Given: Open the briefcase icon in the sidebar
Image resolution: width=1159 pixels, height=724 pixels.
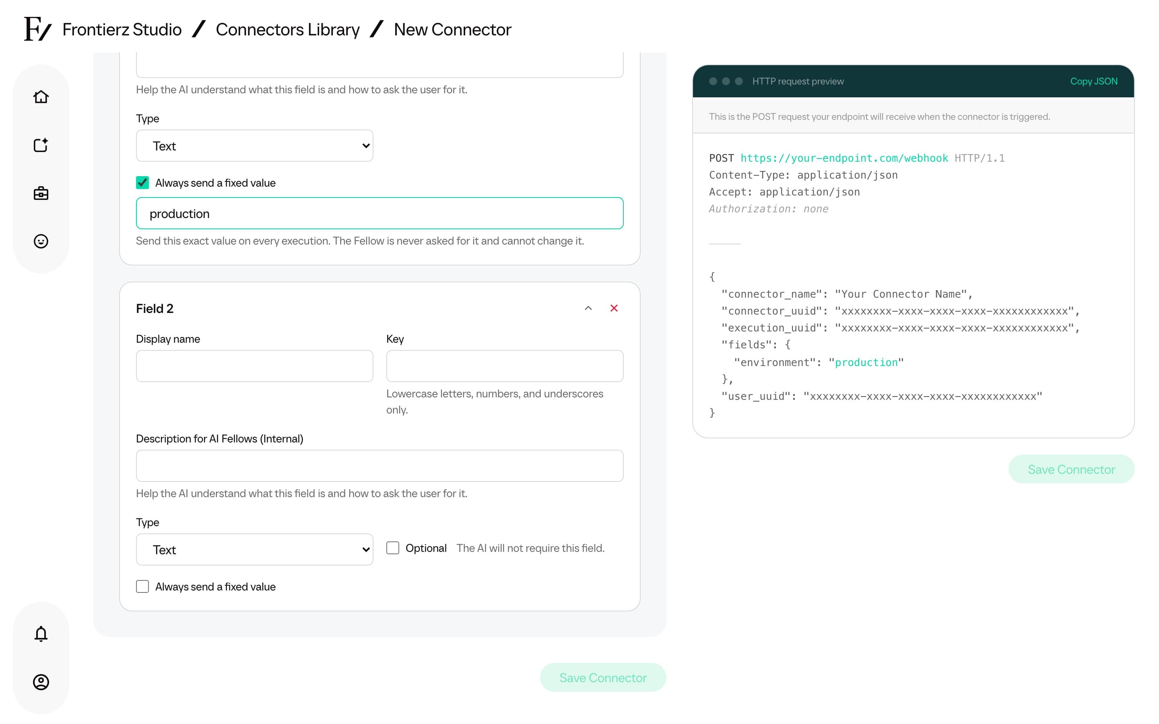Looking at the screenshot, I should tap(41, 193).
